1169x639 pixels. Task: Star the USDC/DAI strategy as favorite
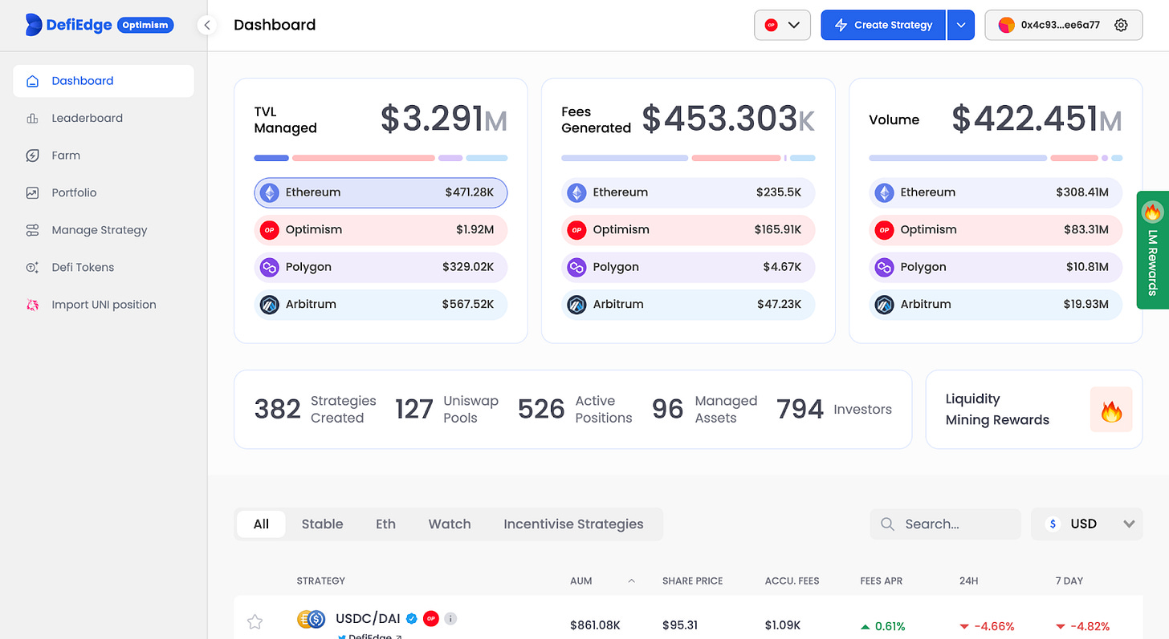pyautogui.click(x=255, y=621)
